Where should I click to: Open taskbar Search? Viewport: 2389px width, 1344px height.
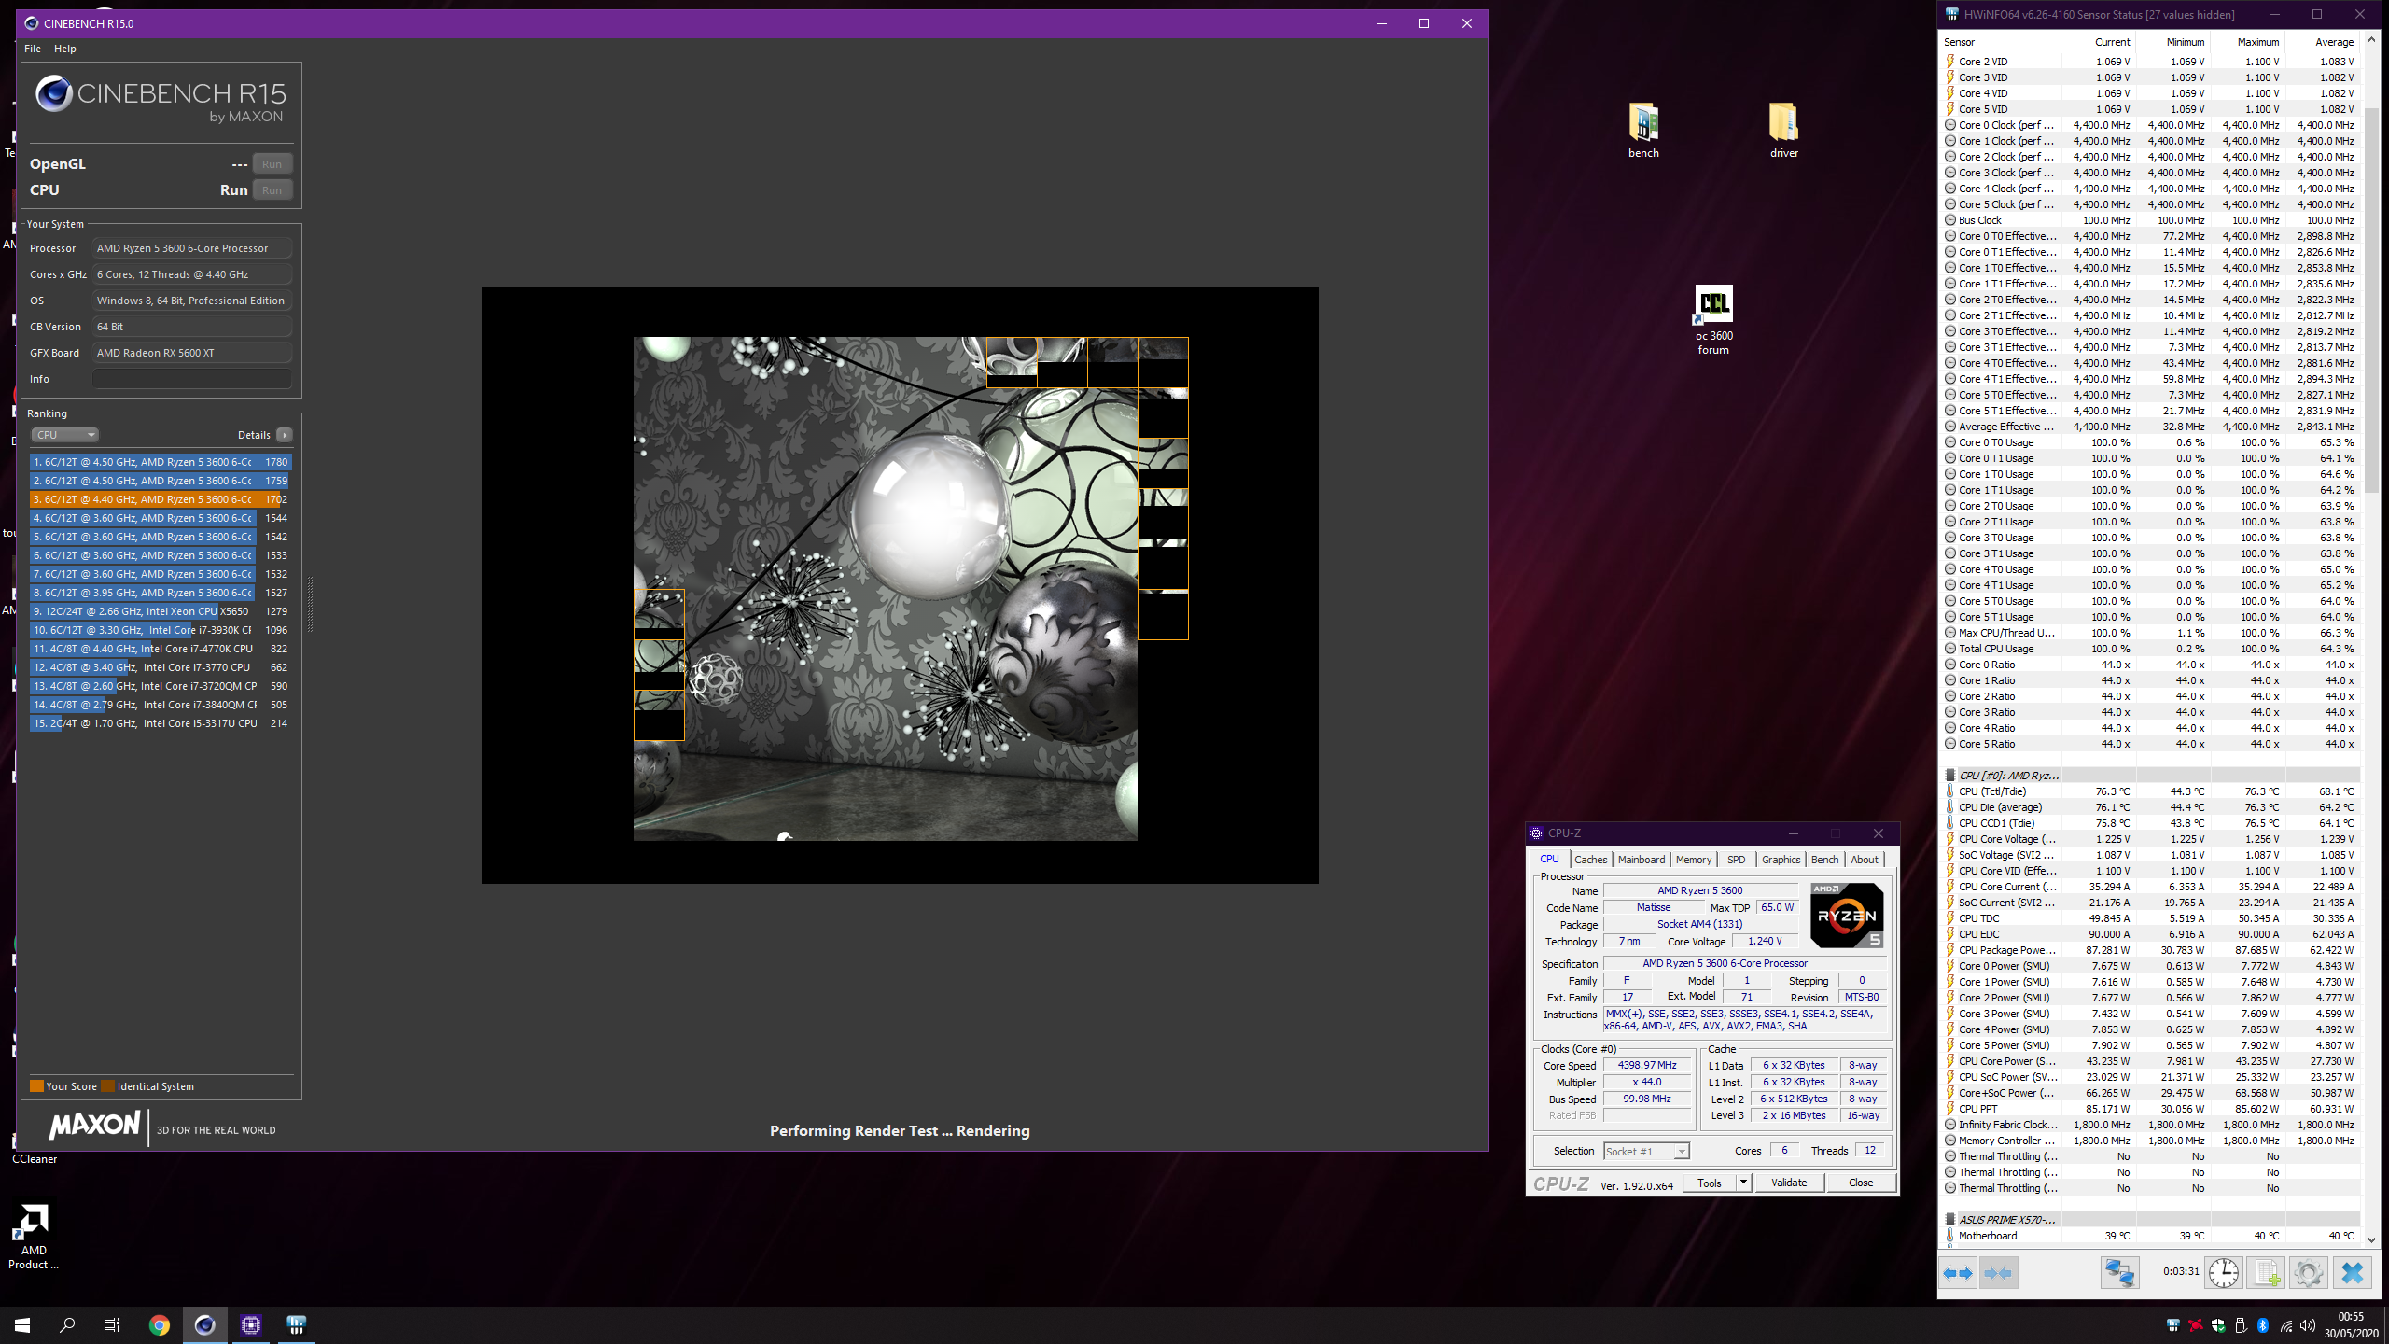tap(67, 1324)
